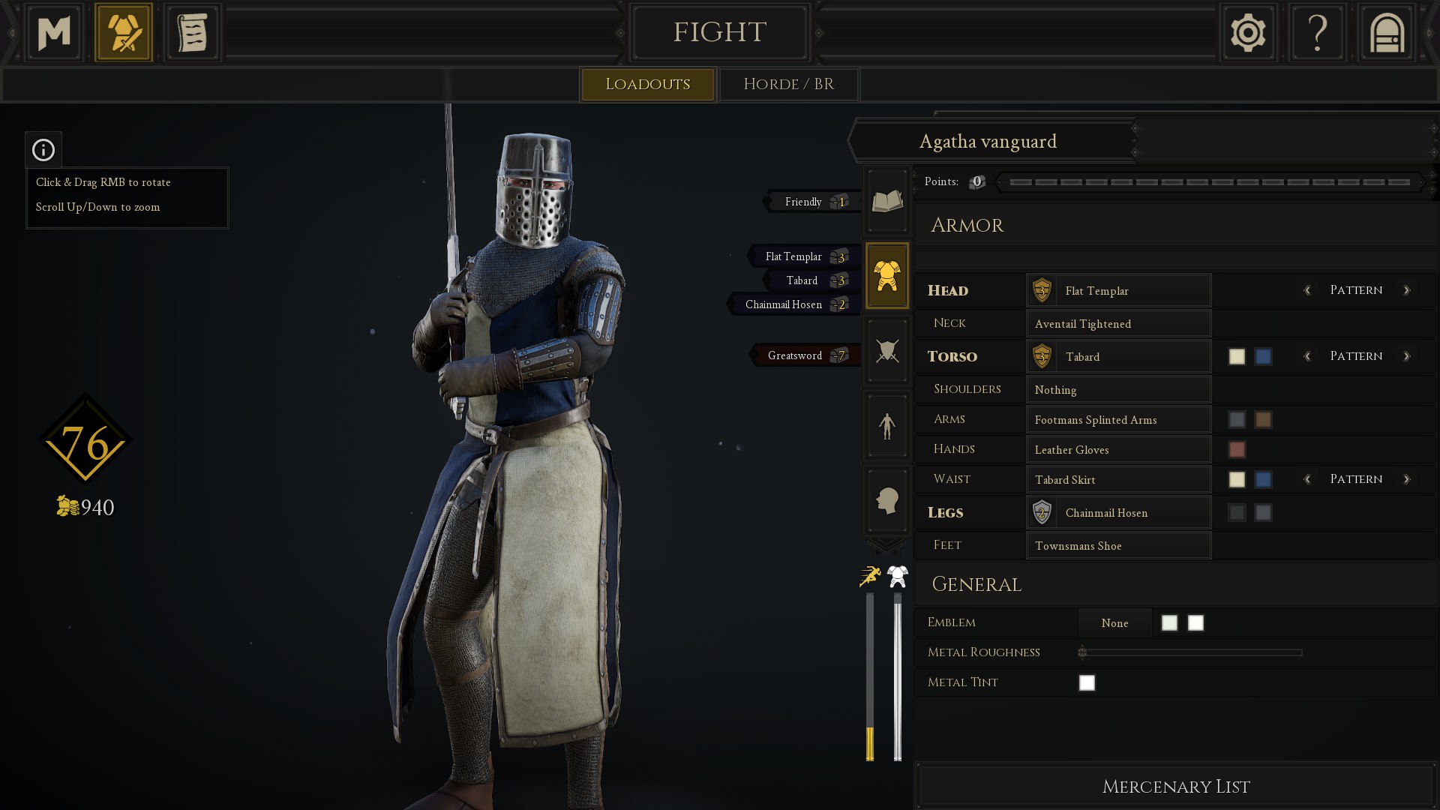Viewport: 1440px width, 810px height.
Task: Click the Fight button
Action: (x=719, y=32)
